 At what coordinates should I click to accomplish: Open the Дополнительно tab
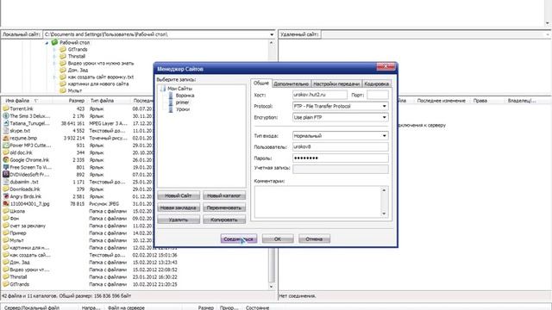click(x=292, y=84)
